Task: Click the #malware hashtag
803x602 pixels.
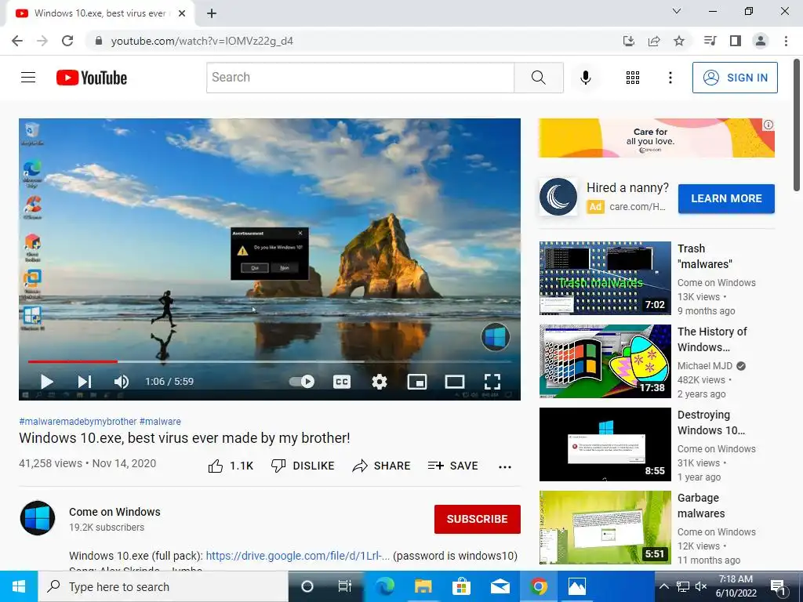Action: (160, 421)
